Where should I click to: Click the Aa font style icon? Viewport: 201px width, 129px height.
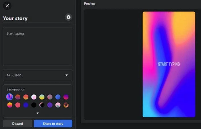8,75
